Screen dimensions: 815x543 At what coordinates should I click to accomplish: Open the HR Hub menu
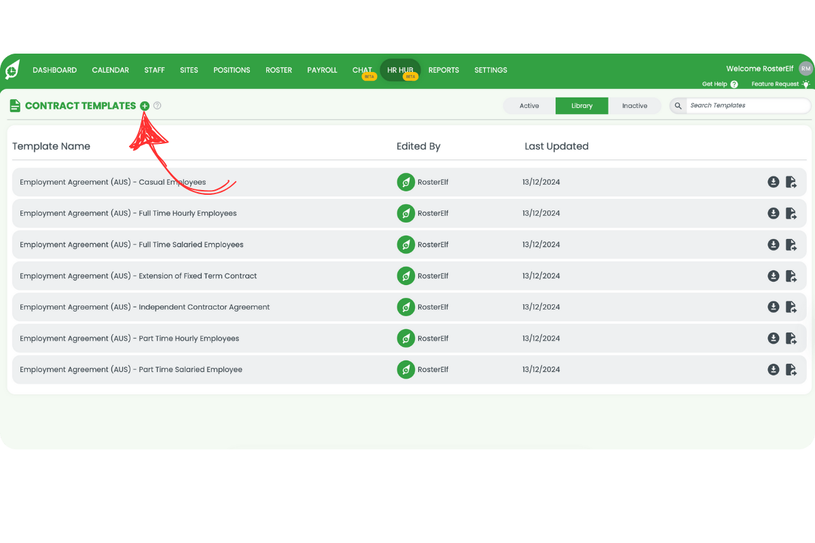[x=400, y=70]
